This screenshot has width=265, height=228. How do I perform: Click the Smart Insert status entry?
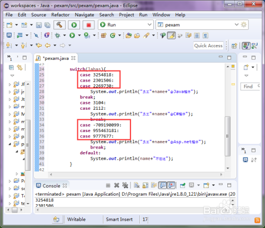(x=119, y=220)
